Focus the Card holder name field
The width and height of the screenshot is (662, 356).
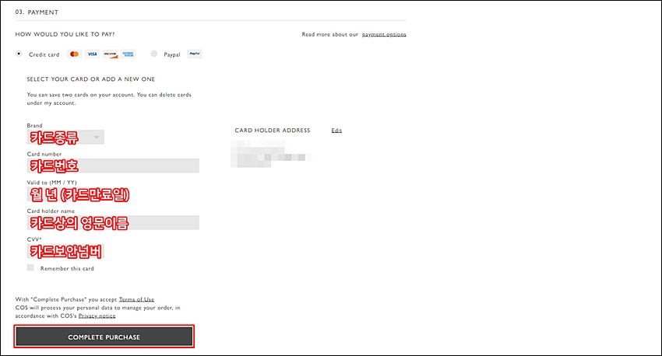pyautogui.click(x=113, y=222)
